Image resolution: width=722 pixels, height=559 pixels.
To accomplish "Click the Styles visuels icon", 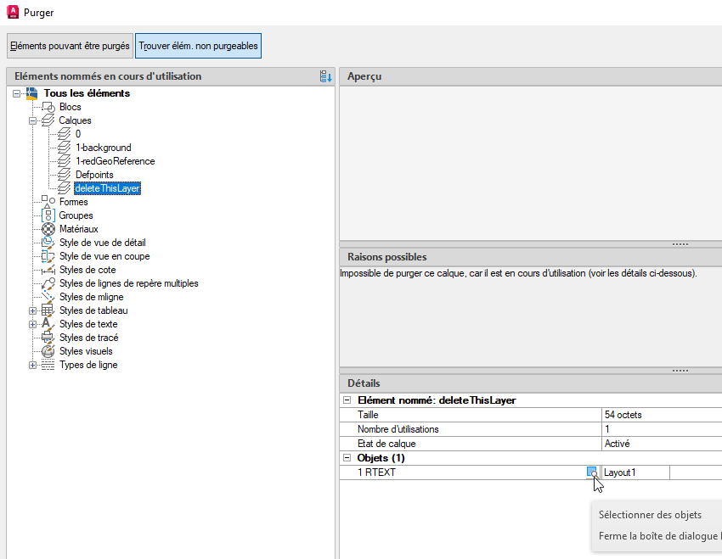I will point(47,351).
